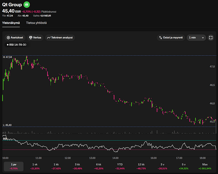The height and width of the screenshot is (174, 218).
Task: Expand chart to fullscreen
Action: [x=211, y=37]
